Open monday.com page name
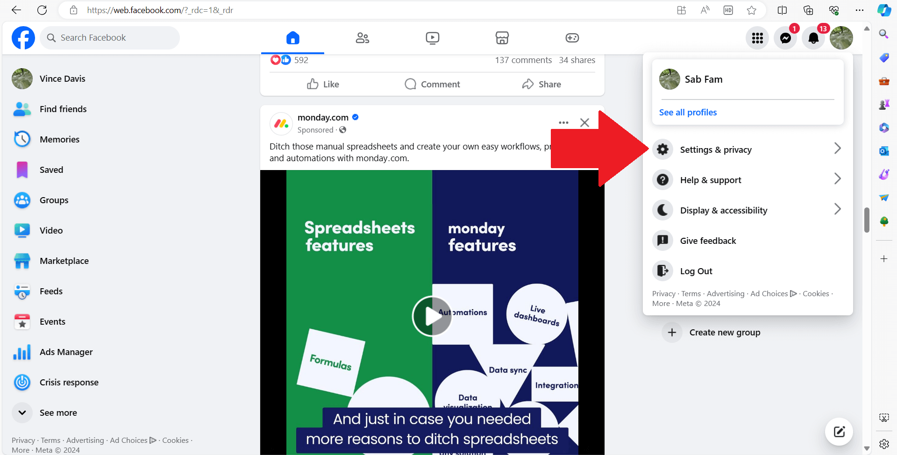The width and height of the screenshot is (897, 455). (323, 117)
